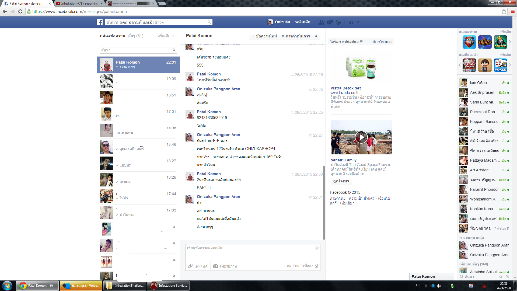The image size is (517, 291).
Task: Open account menu dropdown arrow in header
Action: [358, 22]
